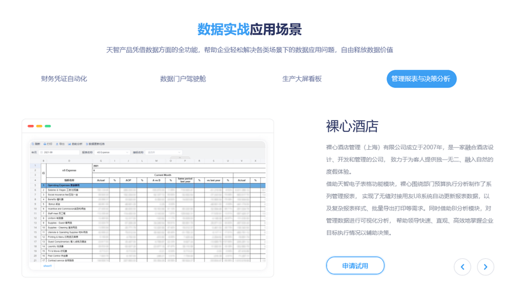Click the data update task icon
Viewport: 528px width, 299px height.
click(87, 144)
